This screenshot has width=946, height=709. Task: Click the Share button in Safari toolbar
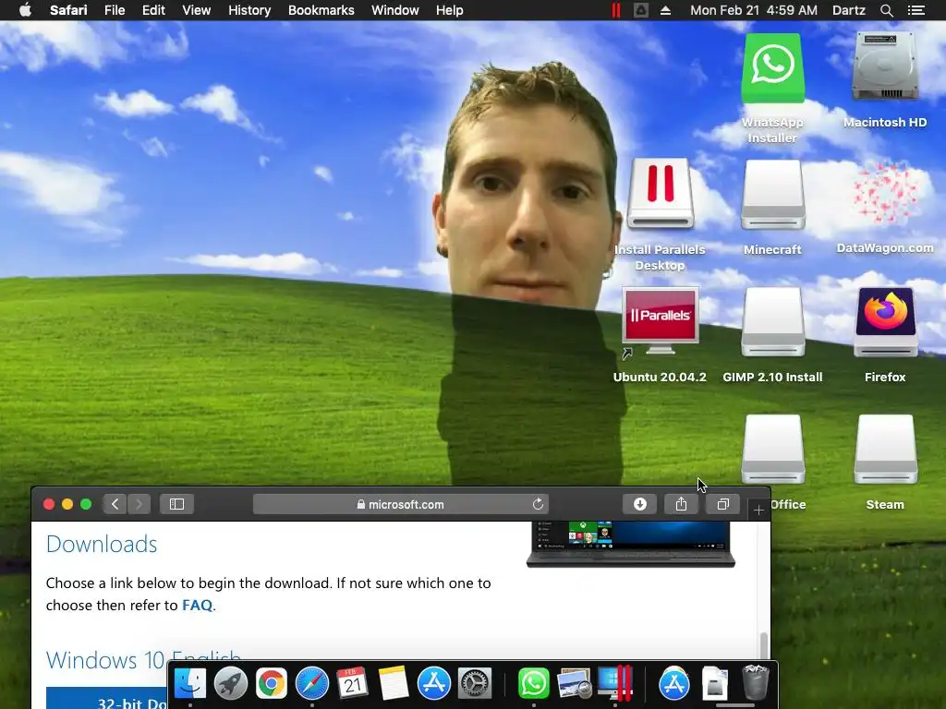681,504
